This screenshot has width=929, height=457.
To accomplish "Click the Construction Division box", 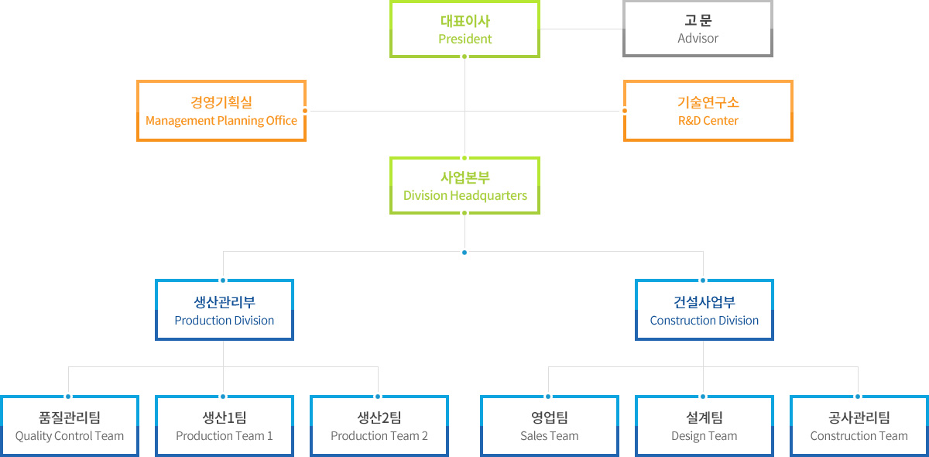I will point(704,310).
